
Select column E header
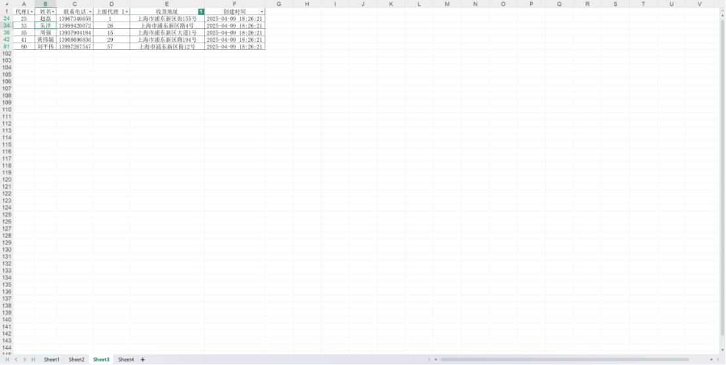coord(167,4)
